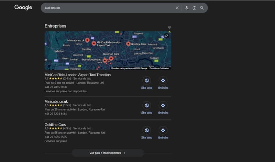The image size is (275, 162).
Task: Click the (1,5 k) reviews count
Action: (67, 105)
